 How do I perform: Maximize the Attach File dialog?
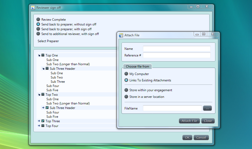(x=204, y=34)
